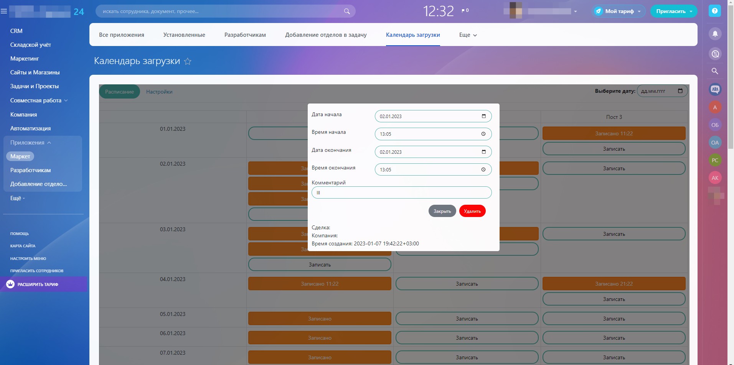Image resolution: width=734 pixels, height=365 pixels.
Task: Click the Комментарий text field
Action: 401,192
